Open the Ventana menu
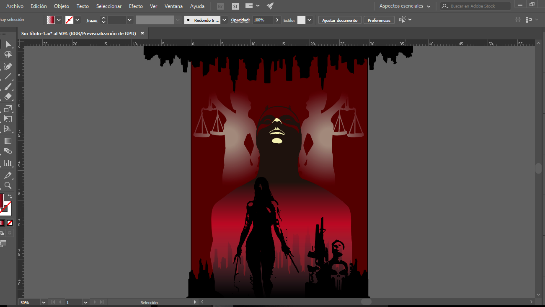The width and height of the screenshot is (545, 307). point(174,6)
